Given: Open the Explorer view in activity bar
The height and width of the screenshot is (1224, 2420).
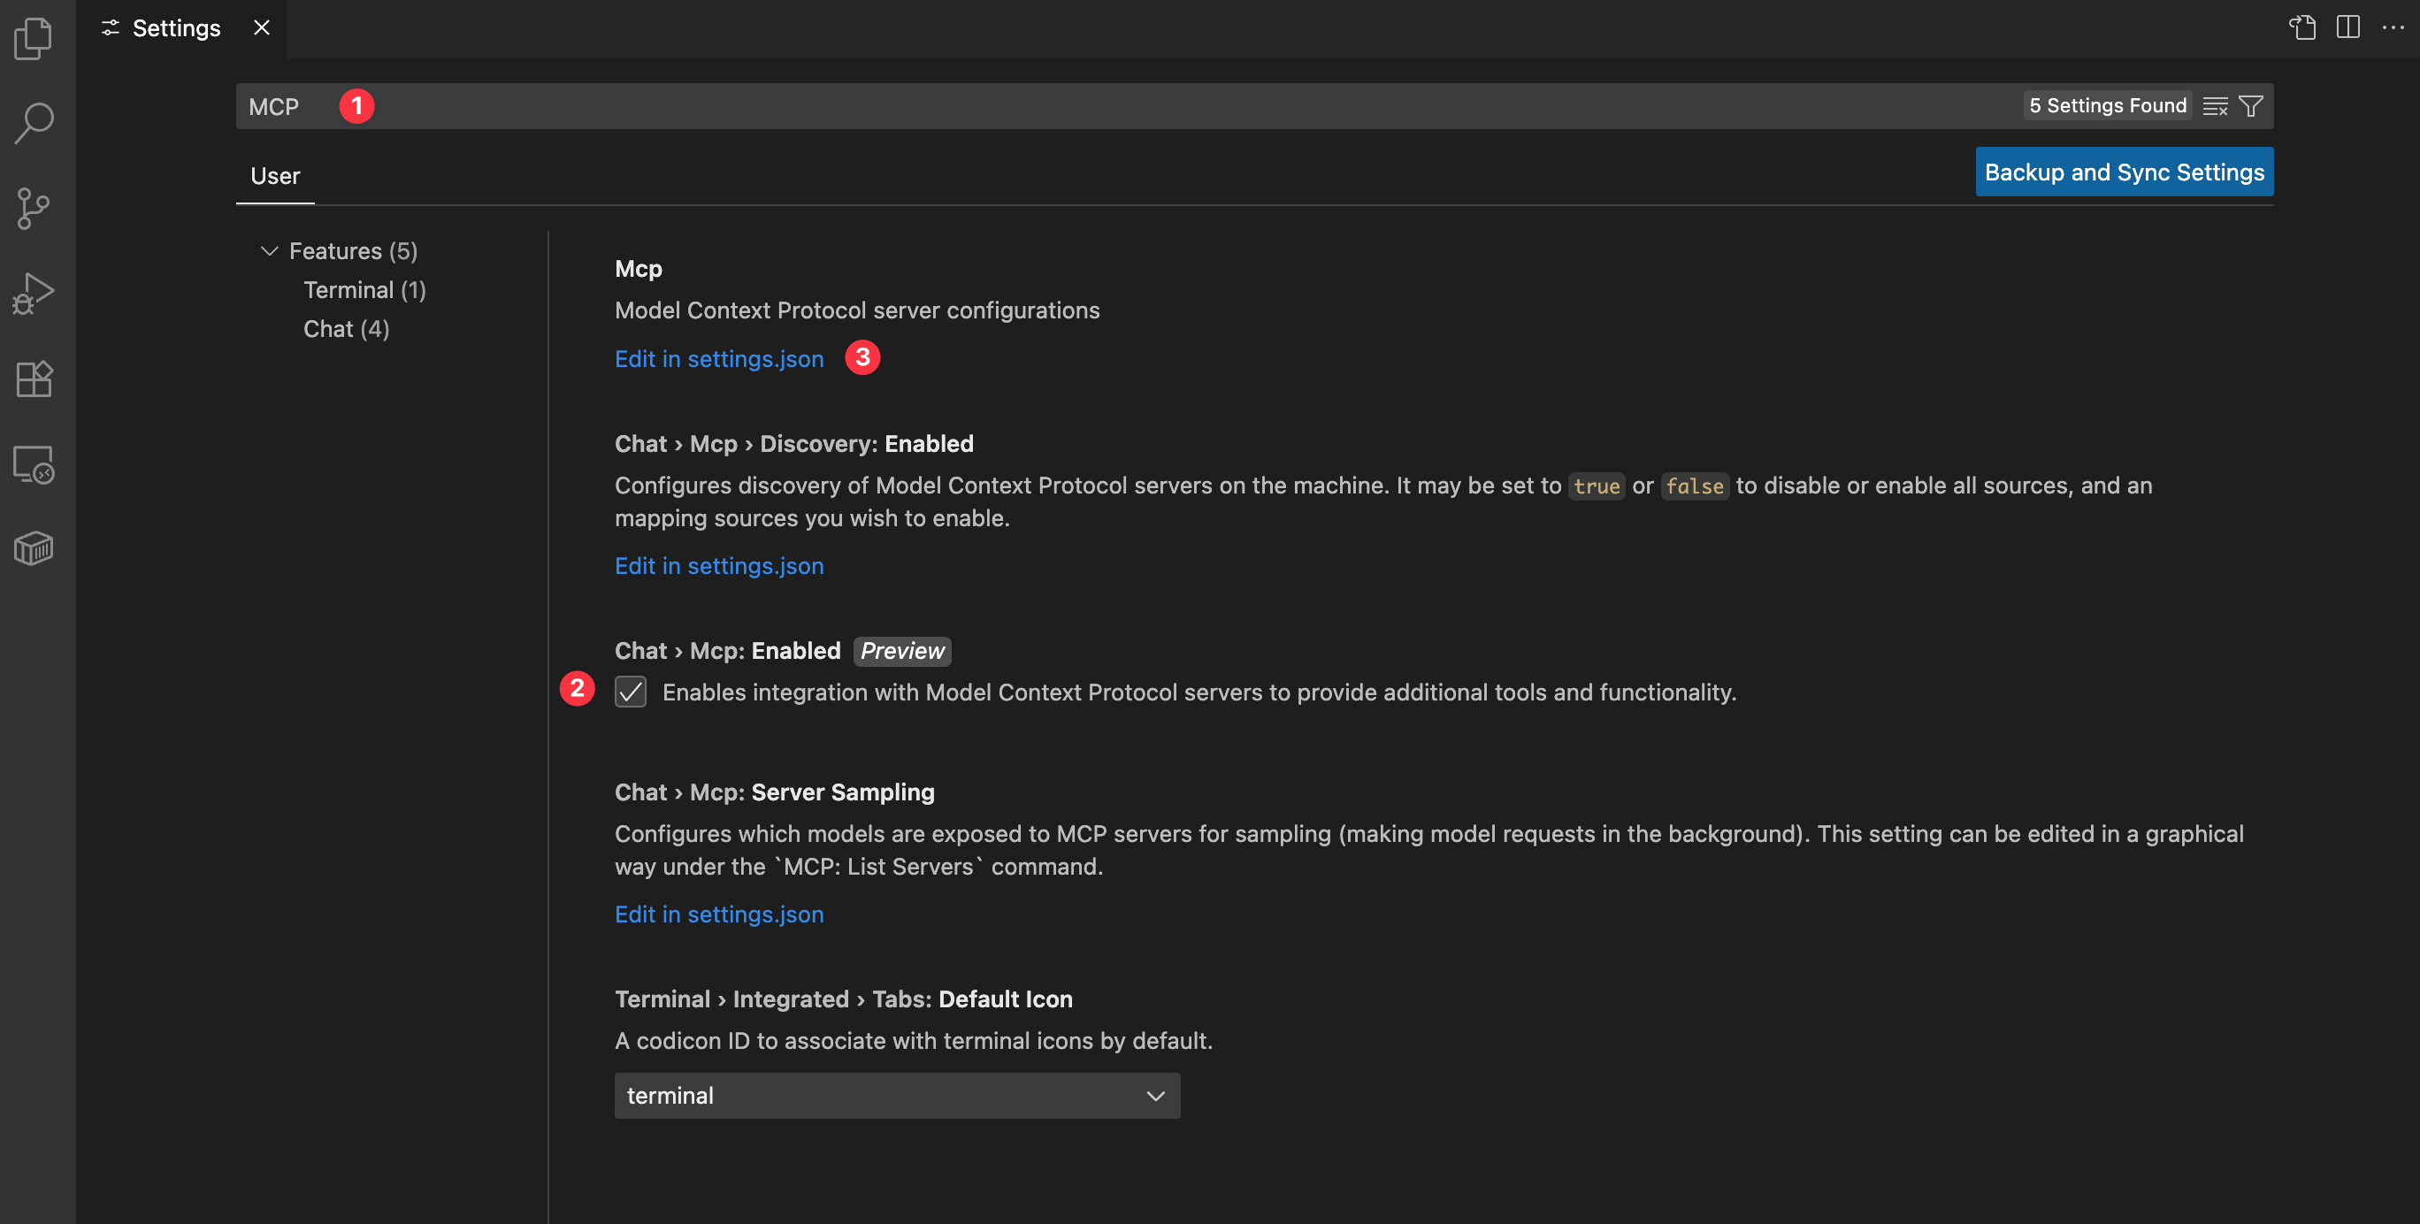Looking at the screenshot, I should (34, 39).
